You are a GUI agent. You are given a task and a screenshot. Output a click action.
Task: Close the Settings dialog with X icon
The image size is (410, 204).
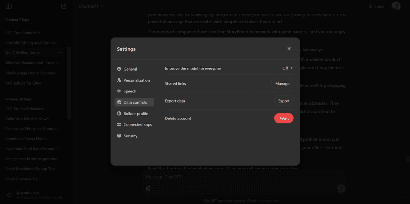click(289, 49)
